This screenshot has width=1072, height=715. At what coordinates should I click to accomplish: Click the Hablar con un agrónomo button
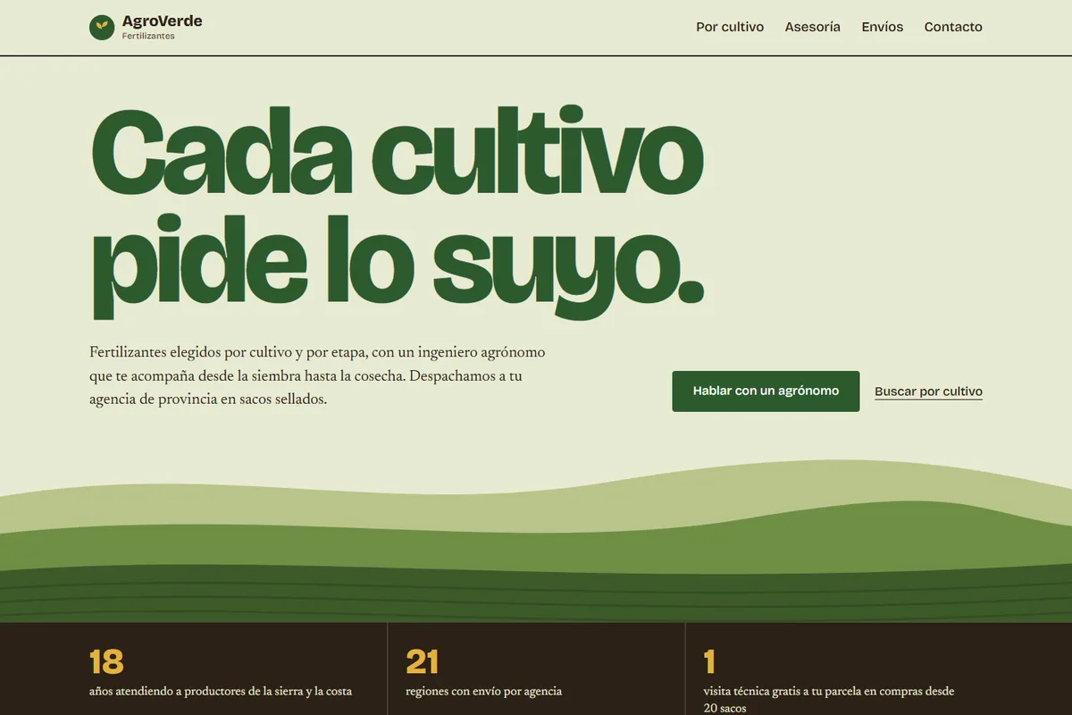click(x=766, y=391)
